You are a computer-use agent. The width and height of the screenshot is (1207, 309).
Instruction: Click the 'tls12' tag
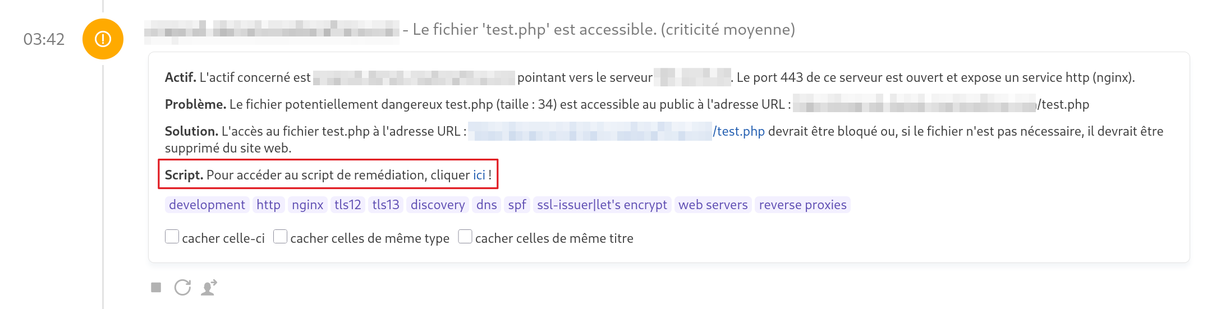pos(347,205)
